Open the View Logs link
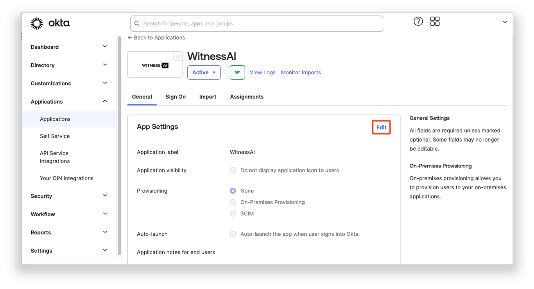 click(262, 72)
